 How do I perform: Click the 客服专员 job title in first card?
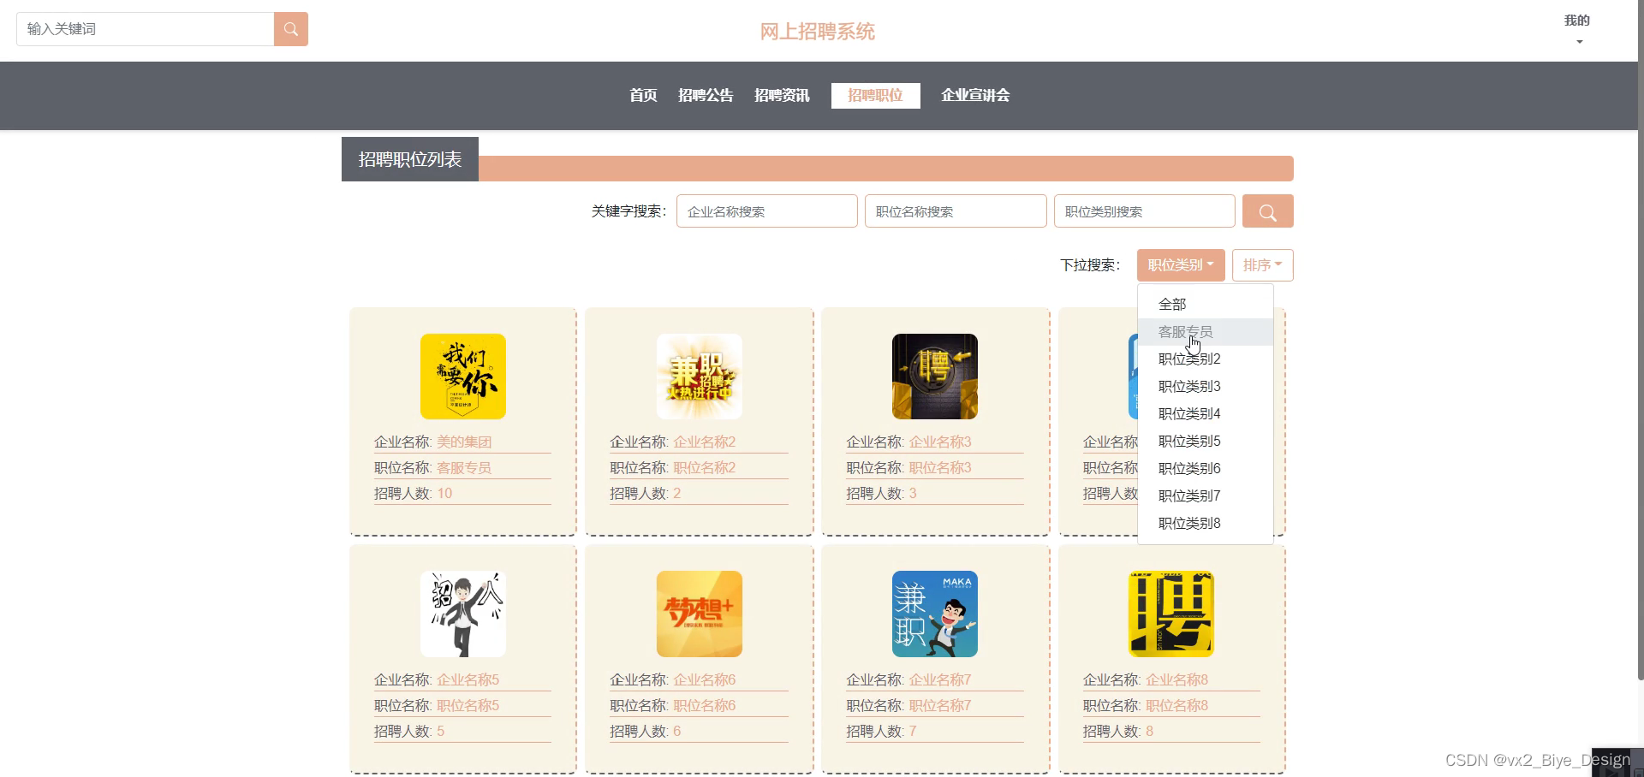(x=464, y=468)
